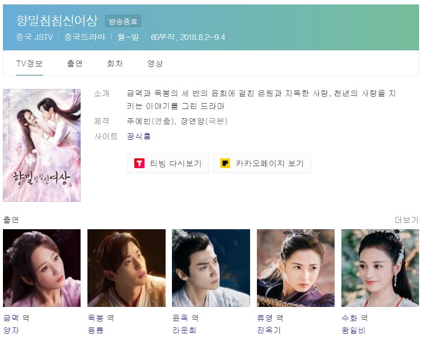Click the red Tving logo icon

pyautogui.click(x=139, y=163)
